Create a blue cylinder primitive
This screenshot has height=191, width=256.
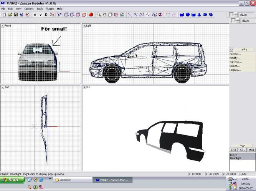click(193, 15)
